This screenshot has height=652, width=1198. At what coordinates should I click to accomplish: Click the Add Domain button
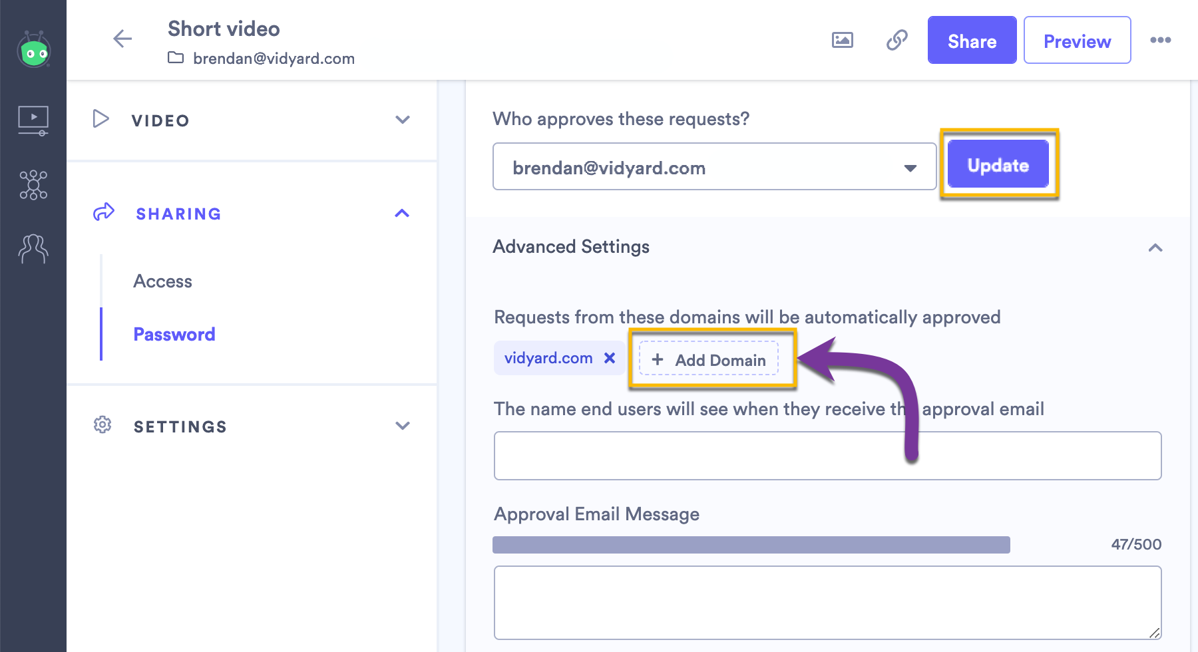(x=709, y=359)
